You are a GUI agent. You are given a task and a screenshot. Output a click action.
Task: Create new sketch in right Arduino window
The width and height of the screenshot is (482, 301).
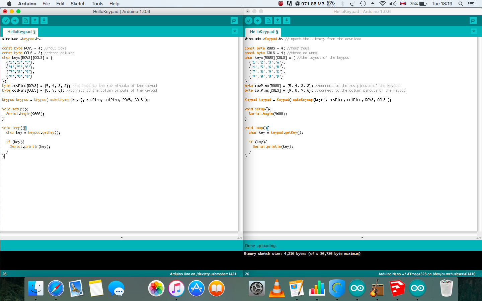click(x=268, y=21)
